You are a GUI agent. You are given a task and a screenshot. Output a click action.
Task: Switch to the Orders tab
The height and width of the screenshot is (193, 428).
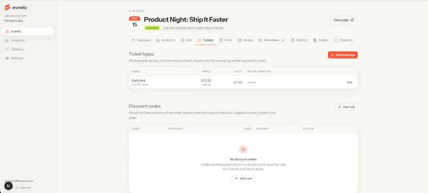(x=320, y=40)
